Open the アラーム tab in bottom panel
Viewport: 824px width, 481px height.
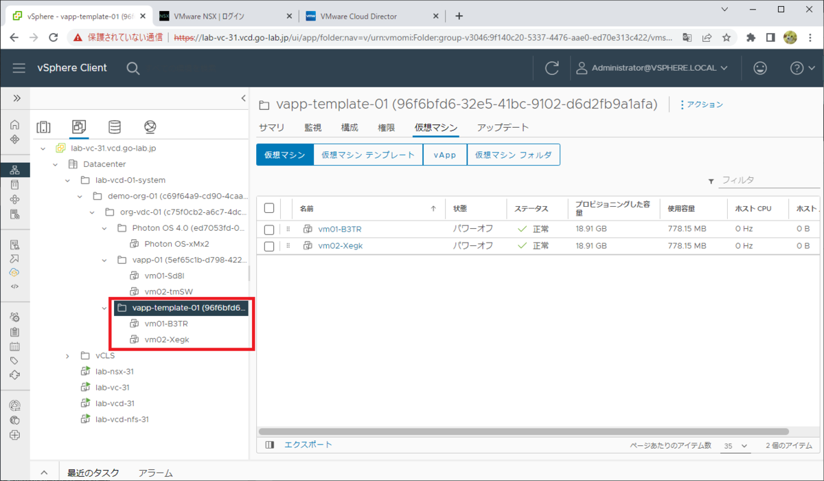click(x=155, y=473)
